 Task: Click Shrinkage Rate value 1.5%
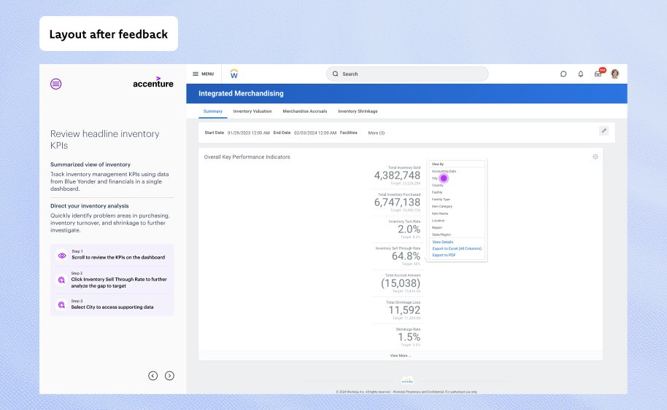click(x=409, y=337)
